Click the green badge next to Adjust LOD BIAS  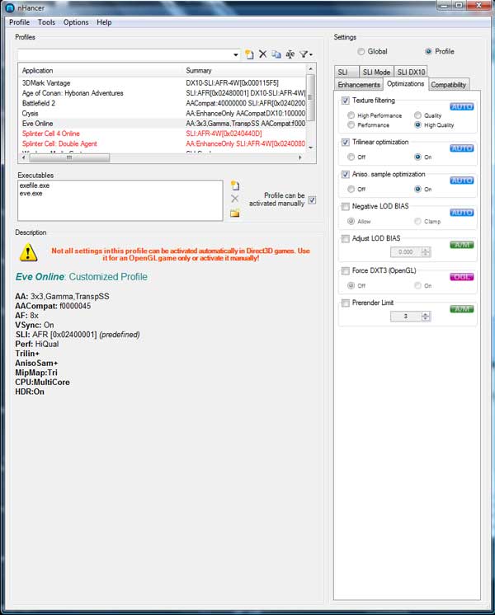click(462, 245)
